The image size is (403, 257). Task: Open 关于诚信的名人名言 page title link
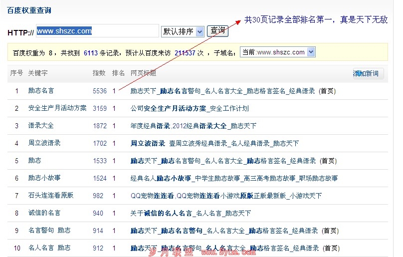191,213
